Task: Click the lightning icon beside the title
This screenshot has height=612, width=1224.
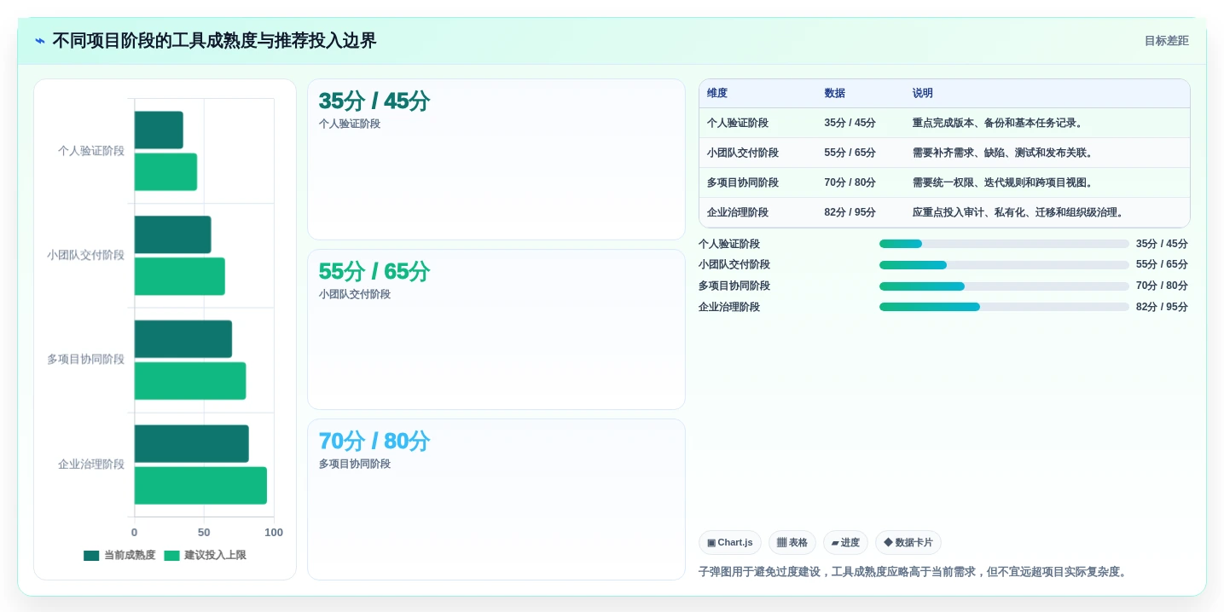Action: (40, 41)
